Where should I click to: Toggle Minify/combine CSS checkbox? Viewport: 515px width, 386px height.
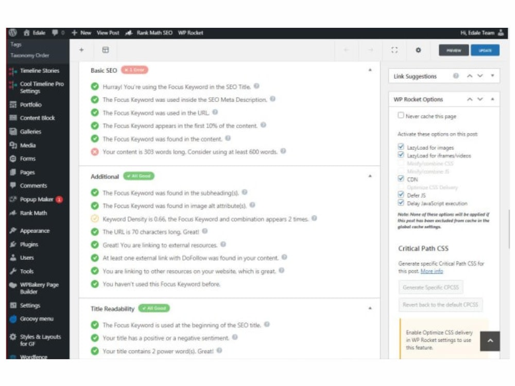401,163
